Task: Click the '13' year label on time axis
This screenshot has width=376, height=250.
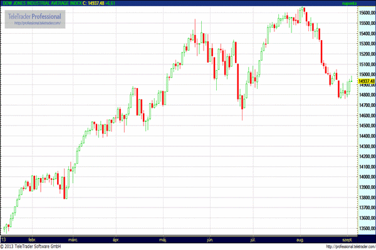Action: click(4, 239)
